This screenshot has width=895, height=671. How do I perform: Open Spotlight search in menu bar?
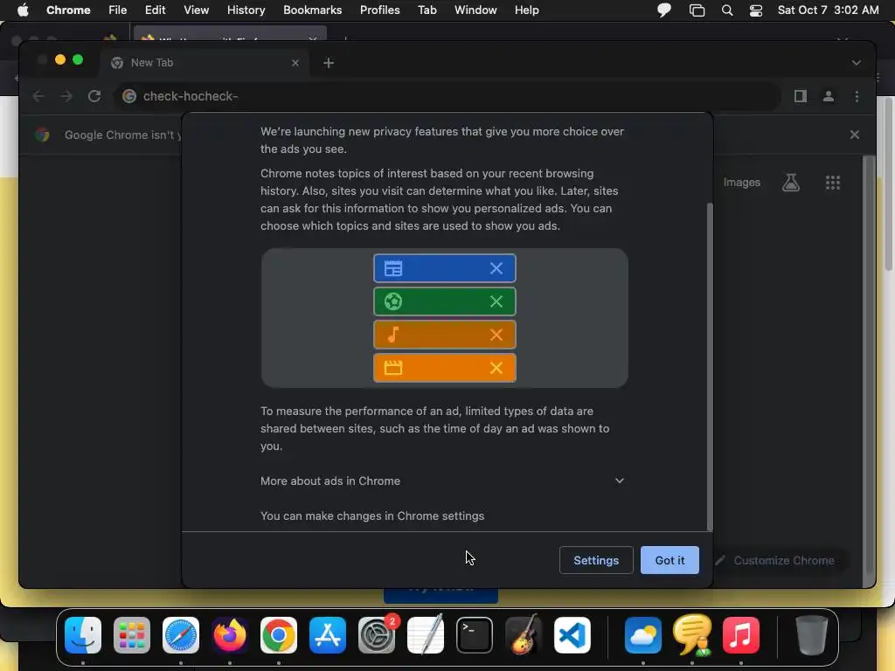(726, 10)
